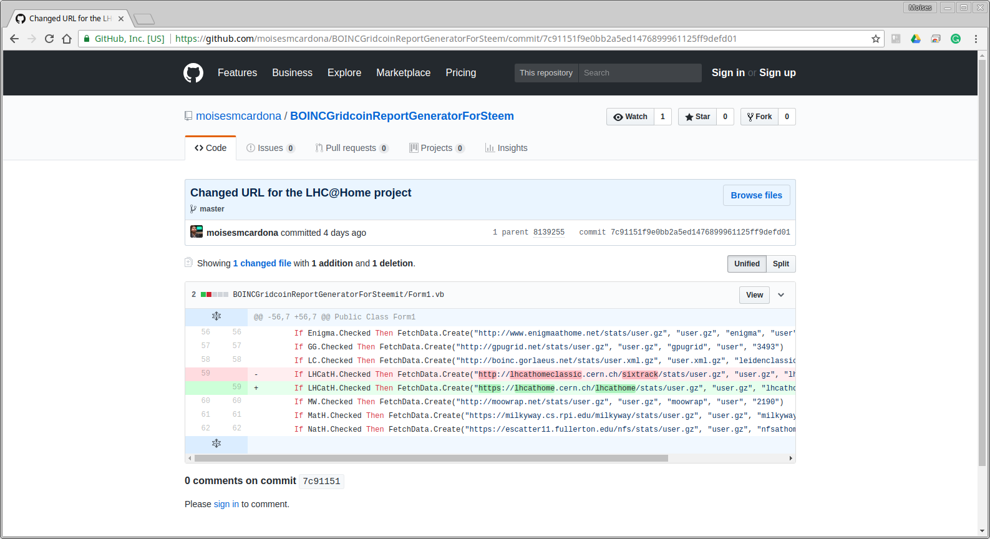Screen dimensions: 990x539
Task: Click forks count 0
Action: pyautogui.click(x=787, y=117)
